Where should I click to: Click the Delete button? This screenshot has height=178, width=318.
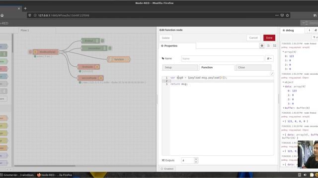(x=165, y=38)
